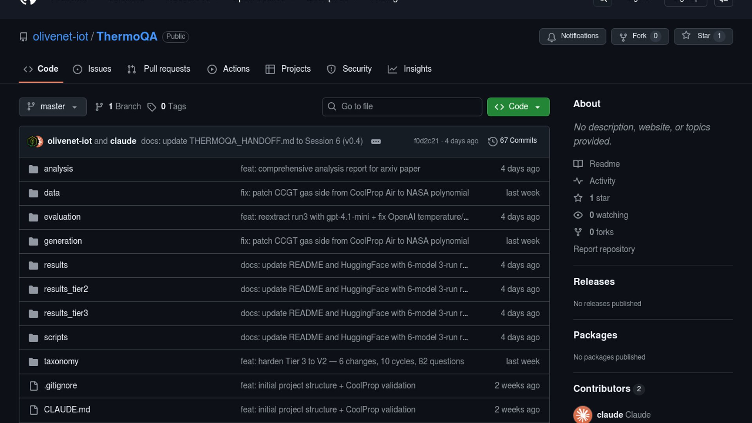Open the olivenet-iot owner link
Image resolution: width=752 pixels, height=423 pixels.
pos(60,36)
